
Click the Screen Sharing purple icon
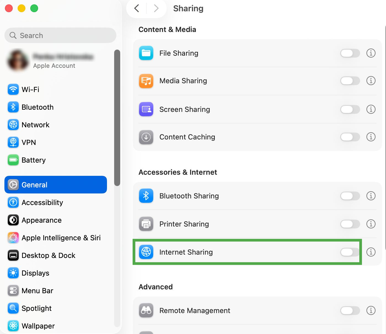tap(146, 109)
